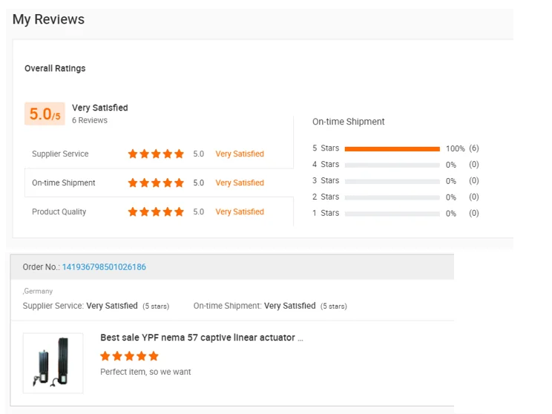Image resolution: width=552 pixels, height=414 pixels.
Task: Click the 1 Stars rating bar
Action: tap(392, 214)
